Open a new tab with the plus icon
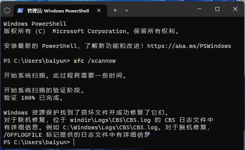This screenshot has width=245, height=150. (x=115, y=11)
